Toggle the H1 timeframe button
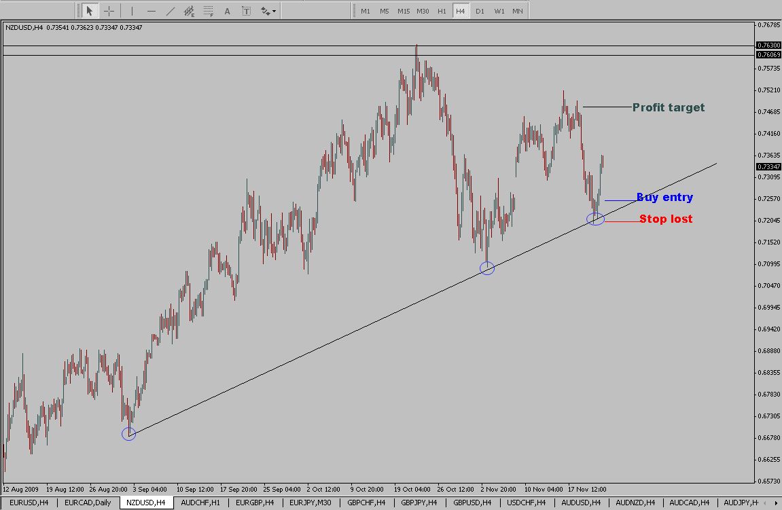The width and height of the screenshot is (782, 510). click(x=442, y=11)
